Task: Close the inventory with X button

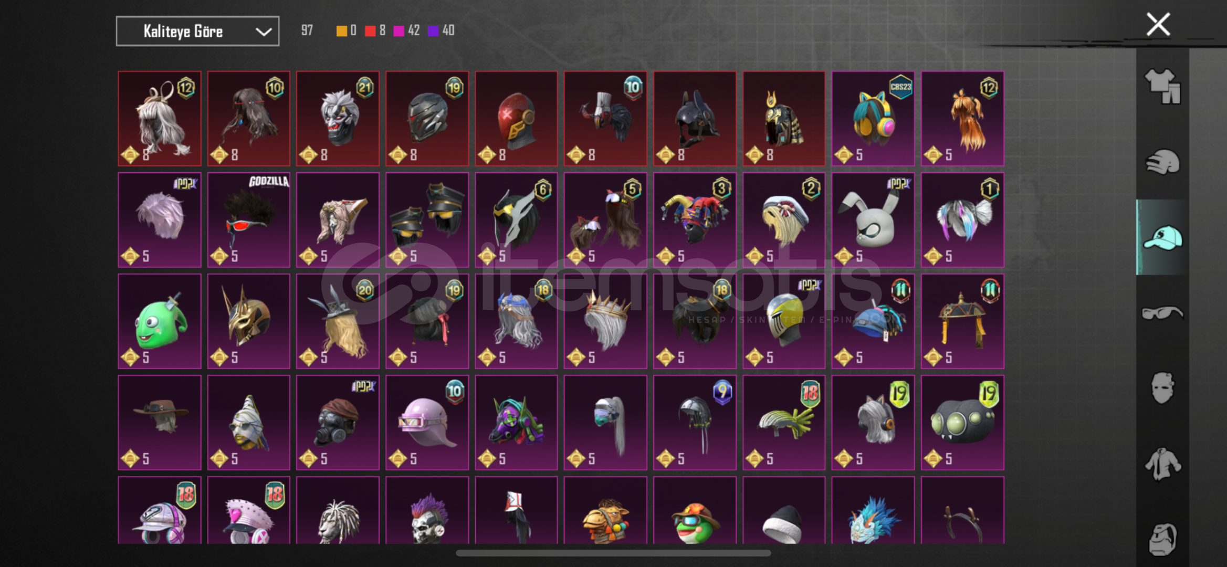Action: click(1158, 25)
